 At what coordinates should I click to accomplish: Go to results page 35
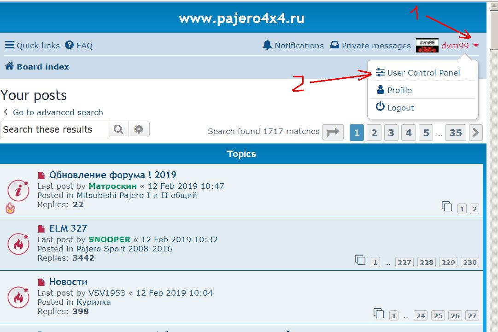[x=455, y=133]
